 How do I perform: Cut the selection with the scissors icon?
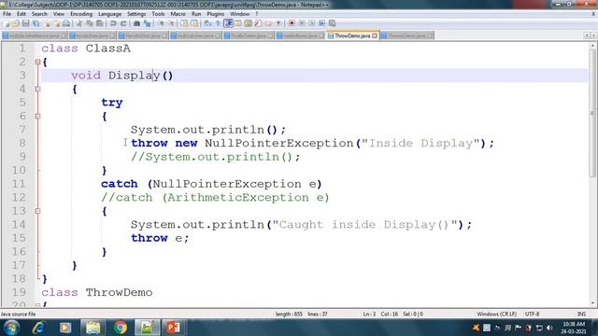(x=79, y=23)
